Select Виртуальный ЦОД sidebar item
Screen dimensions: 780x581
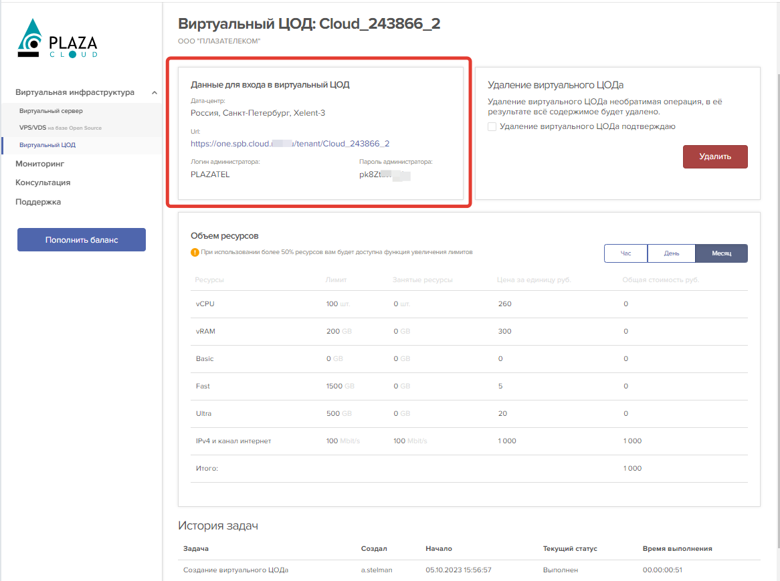47,145
